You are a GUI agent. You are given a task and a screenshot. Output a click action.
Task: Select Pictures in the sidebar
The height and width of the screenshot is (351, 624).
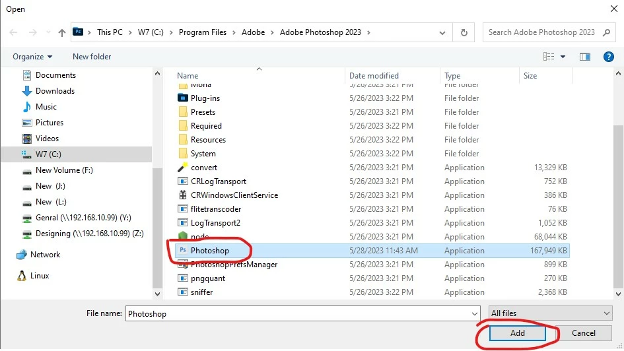pos(50,123)
